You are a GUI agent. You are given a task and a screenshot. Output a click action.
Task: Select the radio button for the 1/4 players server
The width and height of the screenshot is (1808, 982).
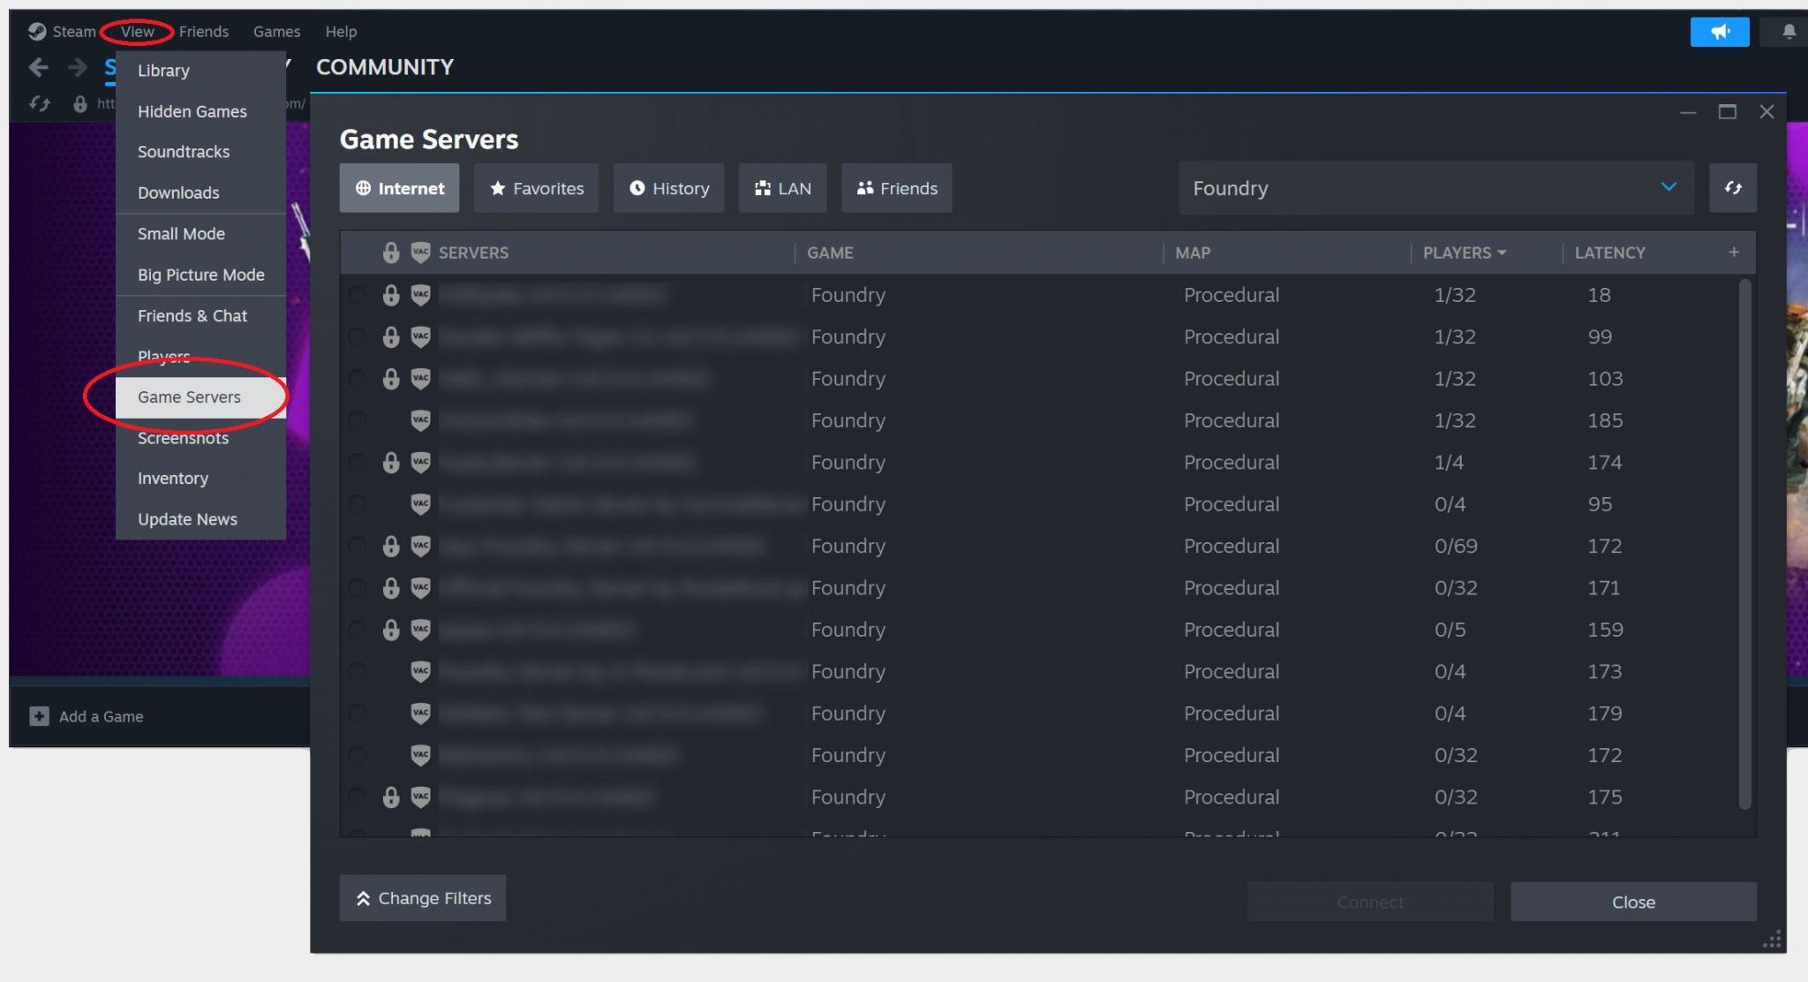[x=357, y=462]
